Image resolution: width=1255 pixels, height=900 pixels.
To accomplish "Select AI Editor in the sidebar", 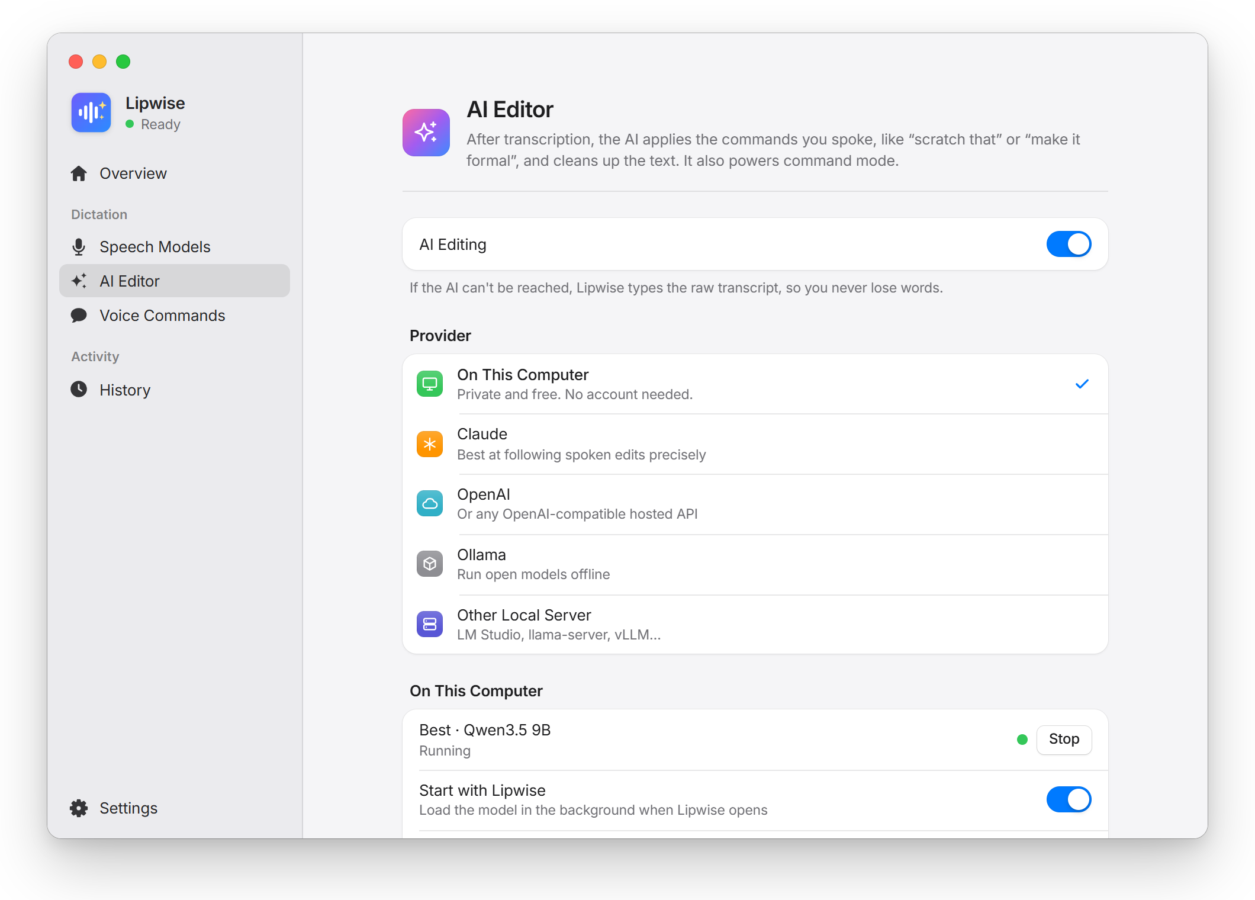I will 175,281.
